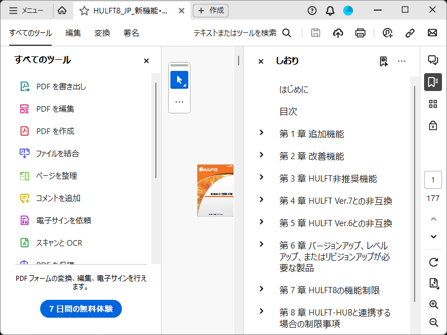The width and height of the screenshot is (447, 335).
Task: Select the arrow selection tool
Action: pos(179,80)
